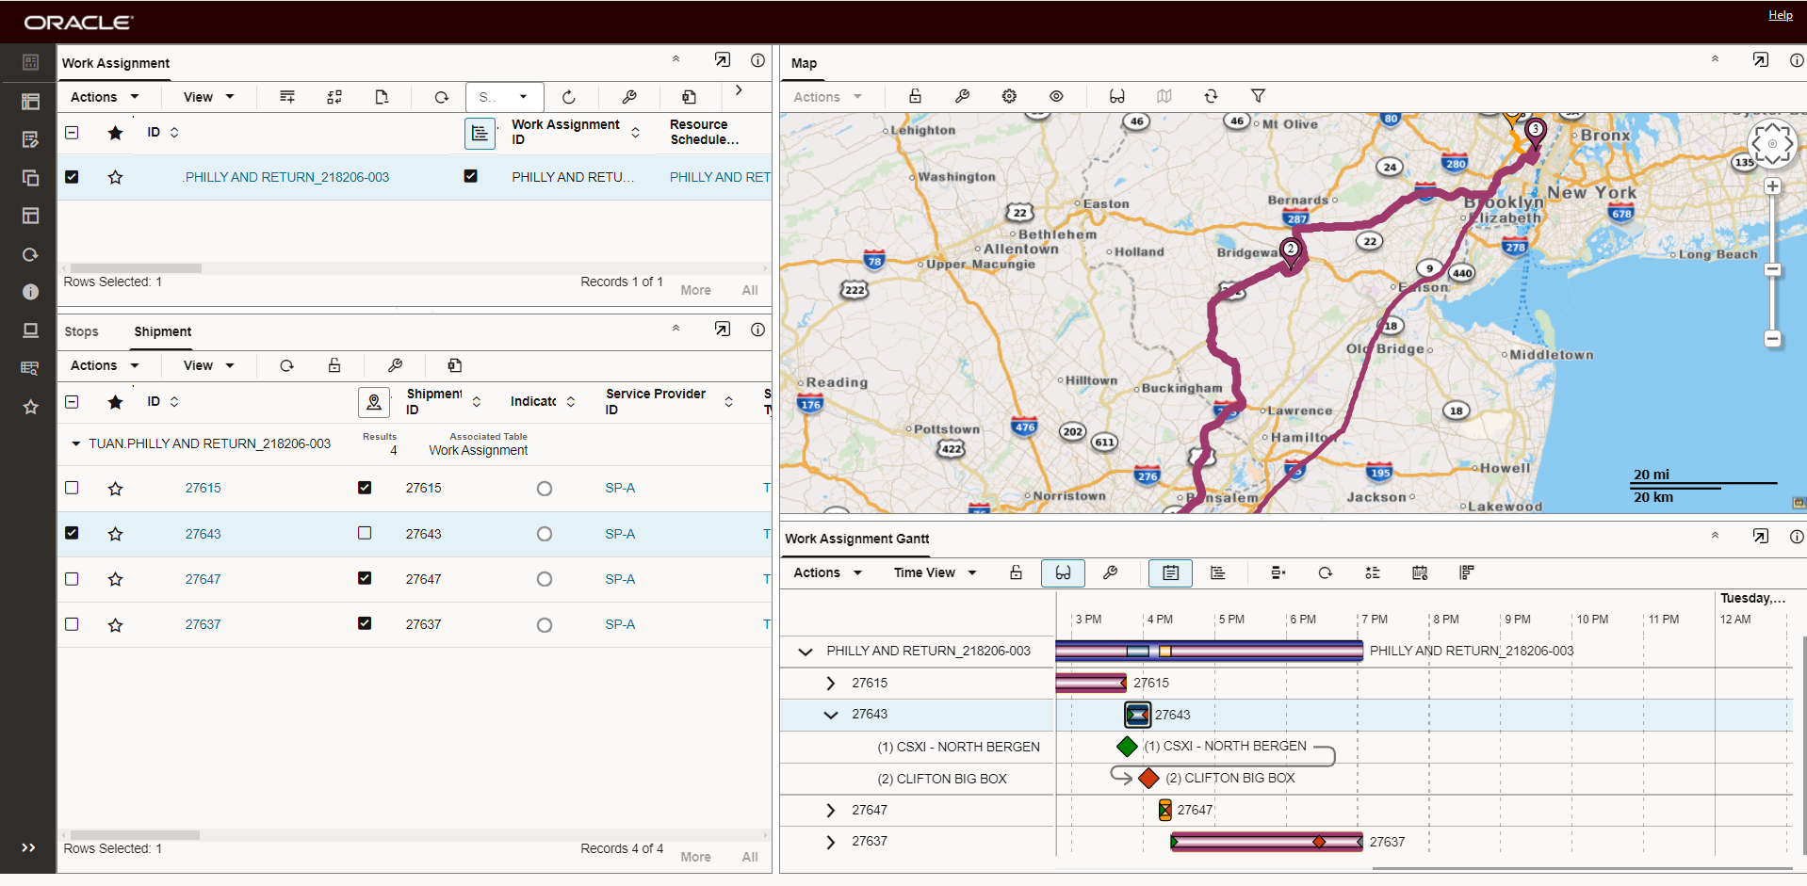Screen dimensions: 1807x886
Task: Open Shipment panel Actions dropdown
Action: click(x=105, y=365)
